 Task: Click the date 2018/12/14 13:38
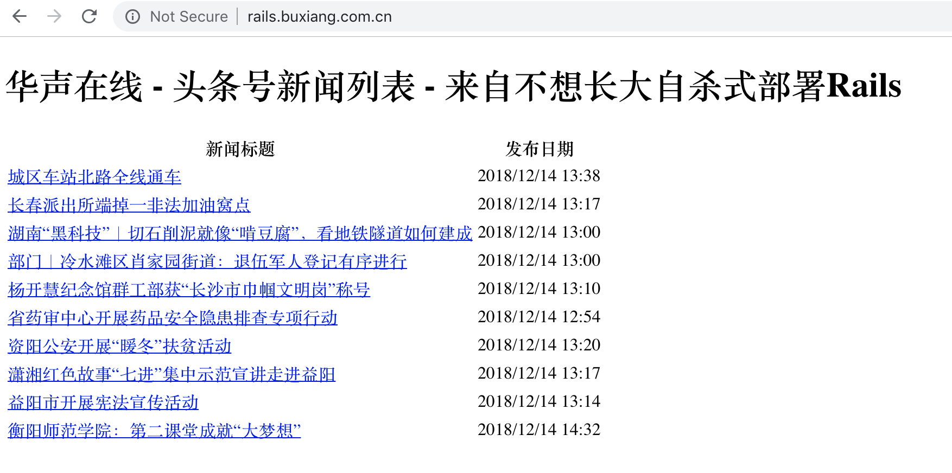pos(539,176)
